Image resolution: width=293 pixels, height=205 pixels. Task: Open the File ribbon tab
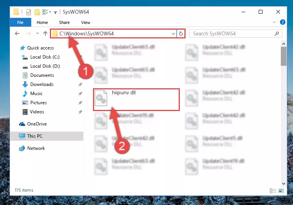20,22
